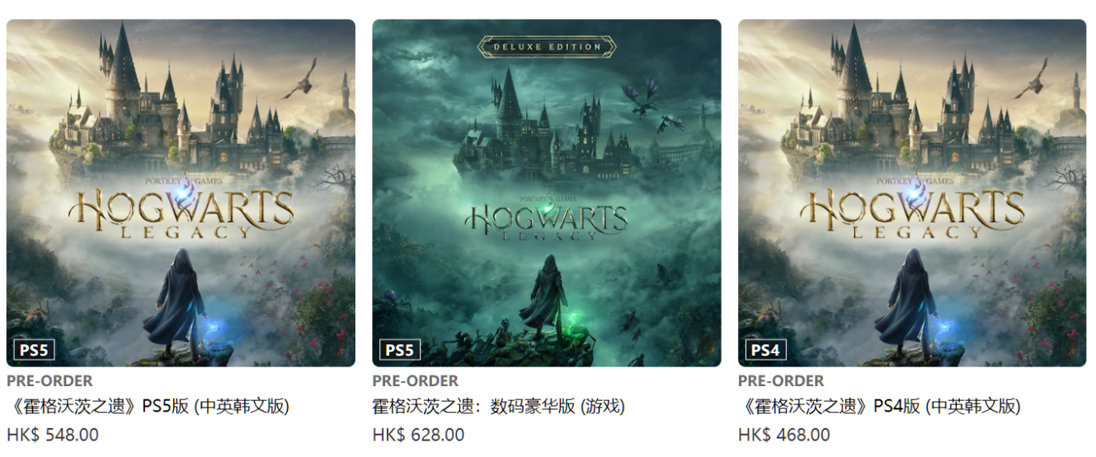Open the 《霍格沃茨之遗》PS4版 (中英韩文版) title link
This screenshot has height=457, width=1096.
(x=880, y=407)
